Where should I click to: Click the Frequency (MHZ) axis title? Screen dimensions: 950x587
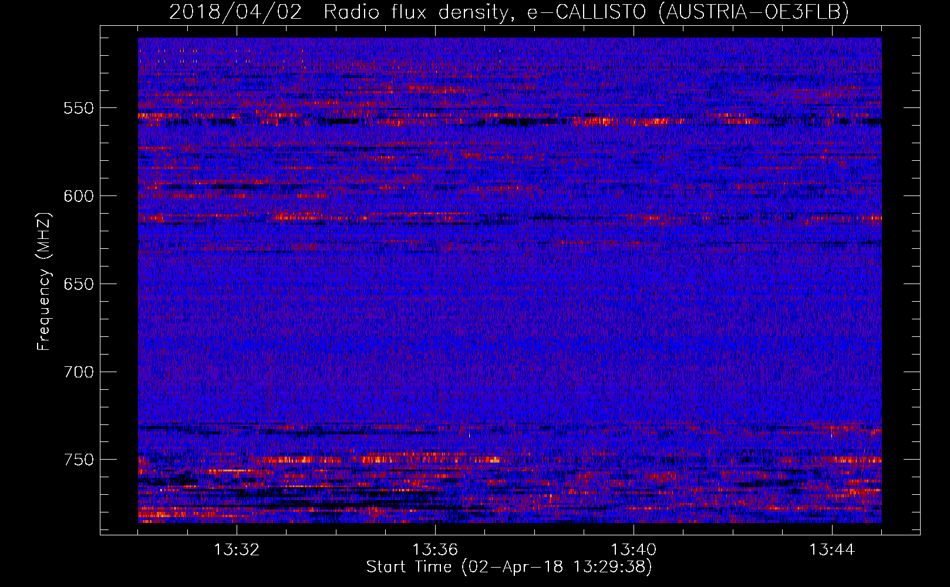coord(44,281)
